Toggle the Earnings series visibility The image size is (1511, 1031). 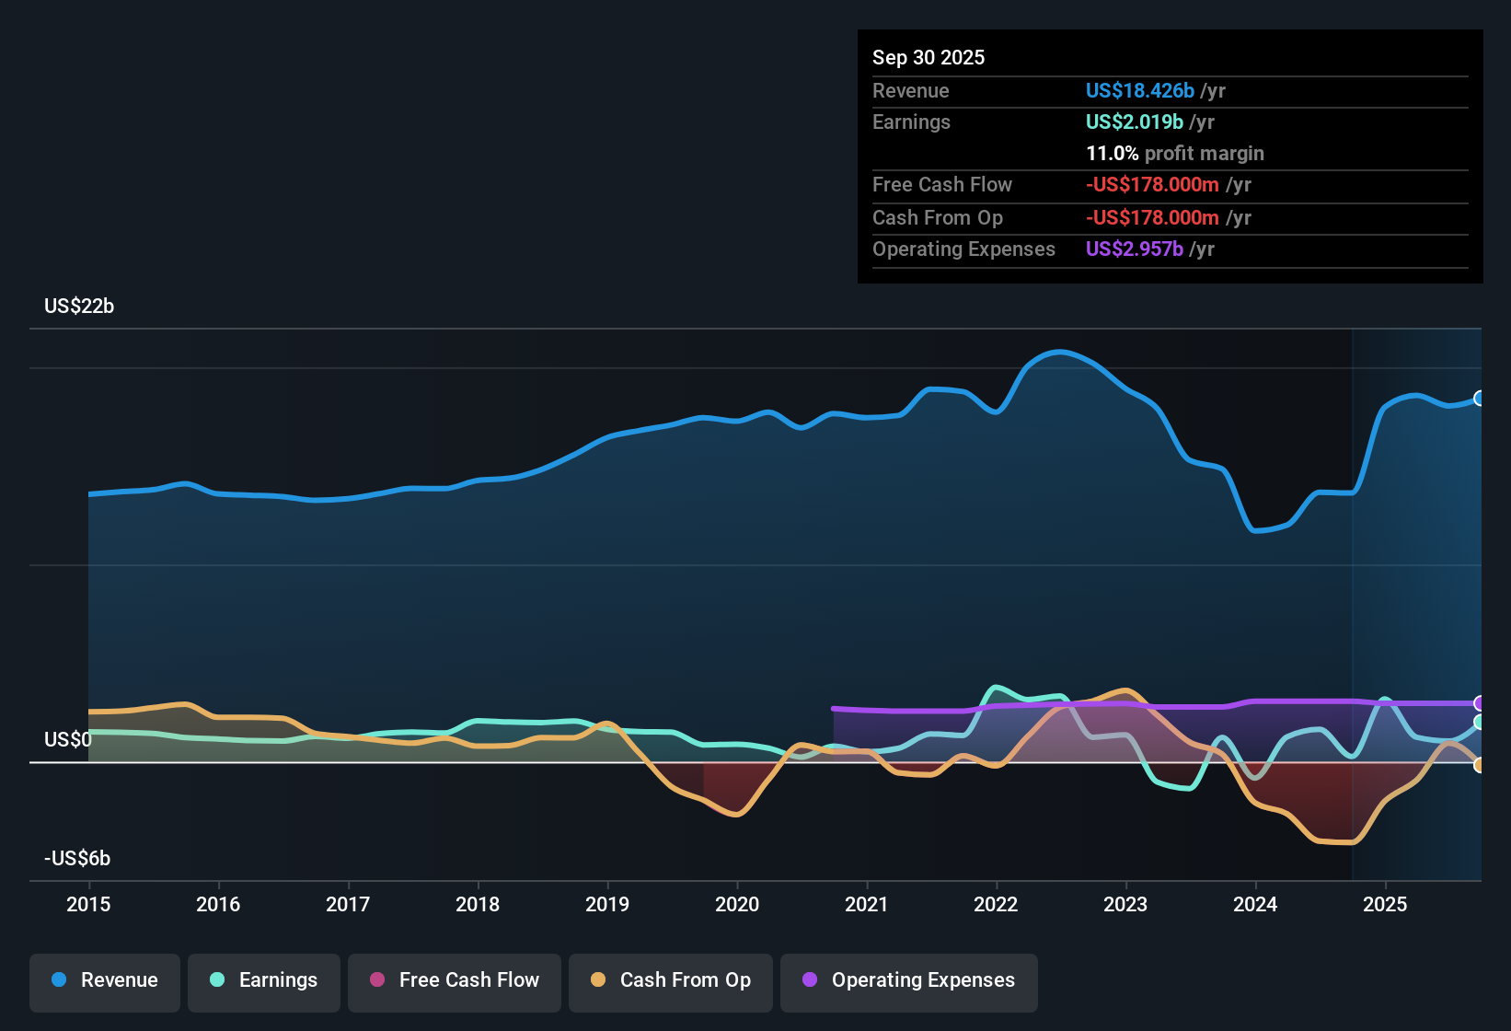264,980
